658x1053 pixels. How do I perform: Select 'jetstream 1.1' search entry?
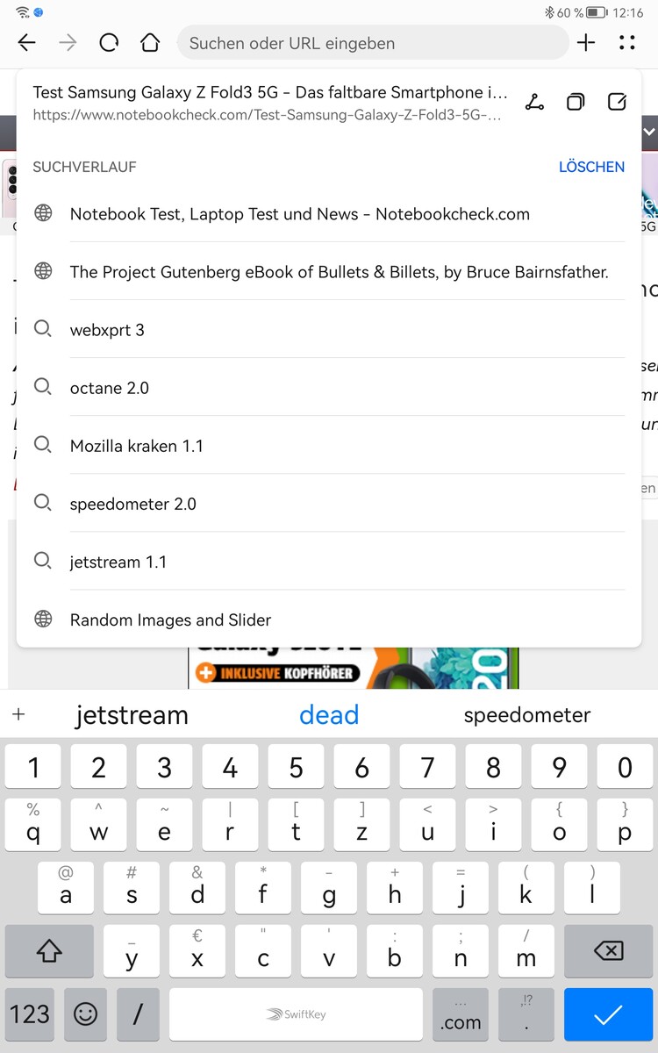pyautogui.click(x=329, y=562)
